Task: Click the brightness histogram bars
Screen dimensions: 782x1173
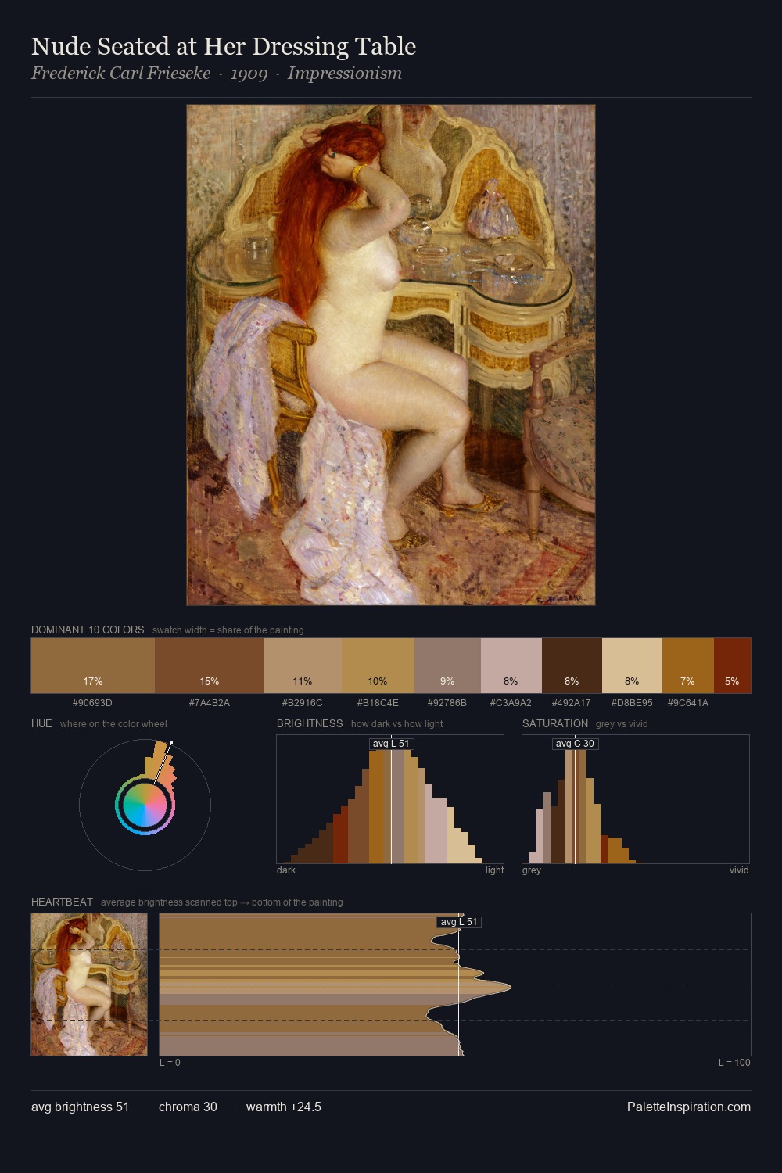Action: [390, 799]
